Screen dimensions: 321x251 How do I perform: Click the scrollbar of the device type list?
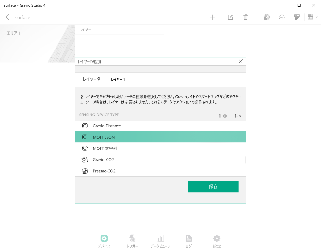coord(244,160)
